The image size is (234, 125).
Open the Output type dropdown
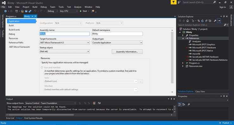point(117,42)
